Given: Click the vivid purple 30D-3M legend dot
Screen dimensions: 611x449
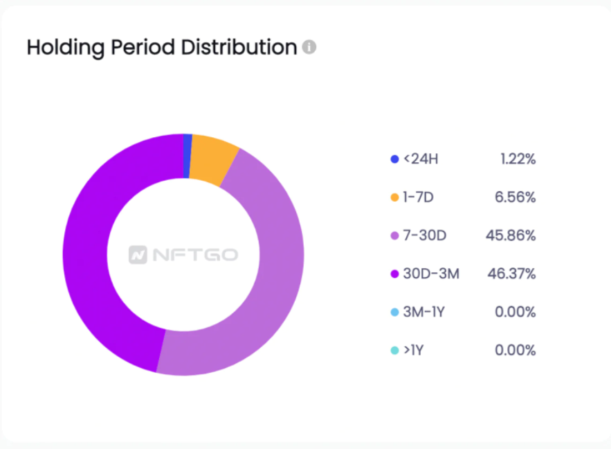Looking at the screenshot, I should click(x=394, y=274).
